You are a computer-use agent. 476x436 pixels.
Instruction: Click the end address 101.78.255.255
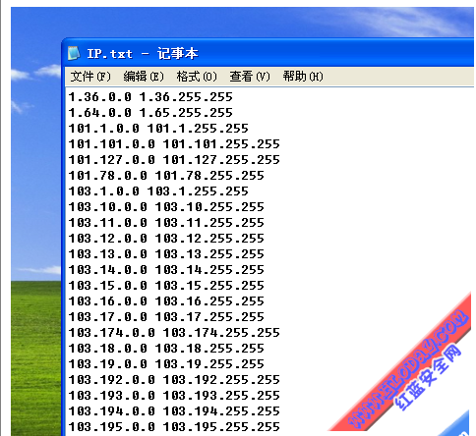(209, 176)
